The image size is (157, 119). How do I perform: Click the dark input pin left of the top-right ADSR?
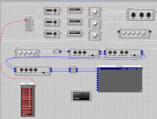pyautogui.click(x=118, y=32)
